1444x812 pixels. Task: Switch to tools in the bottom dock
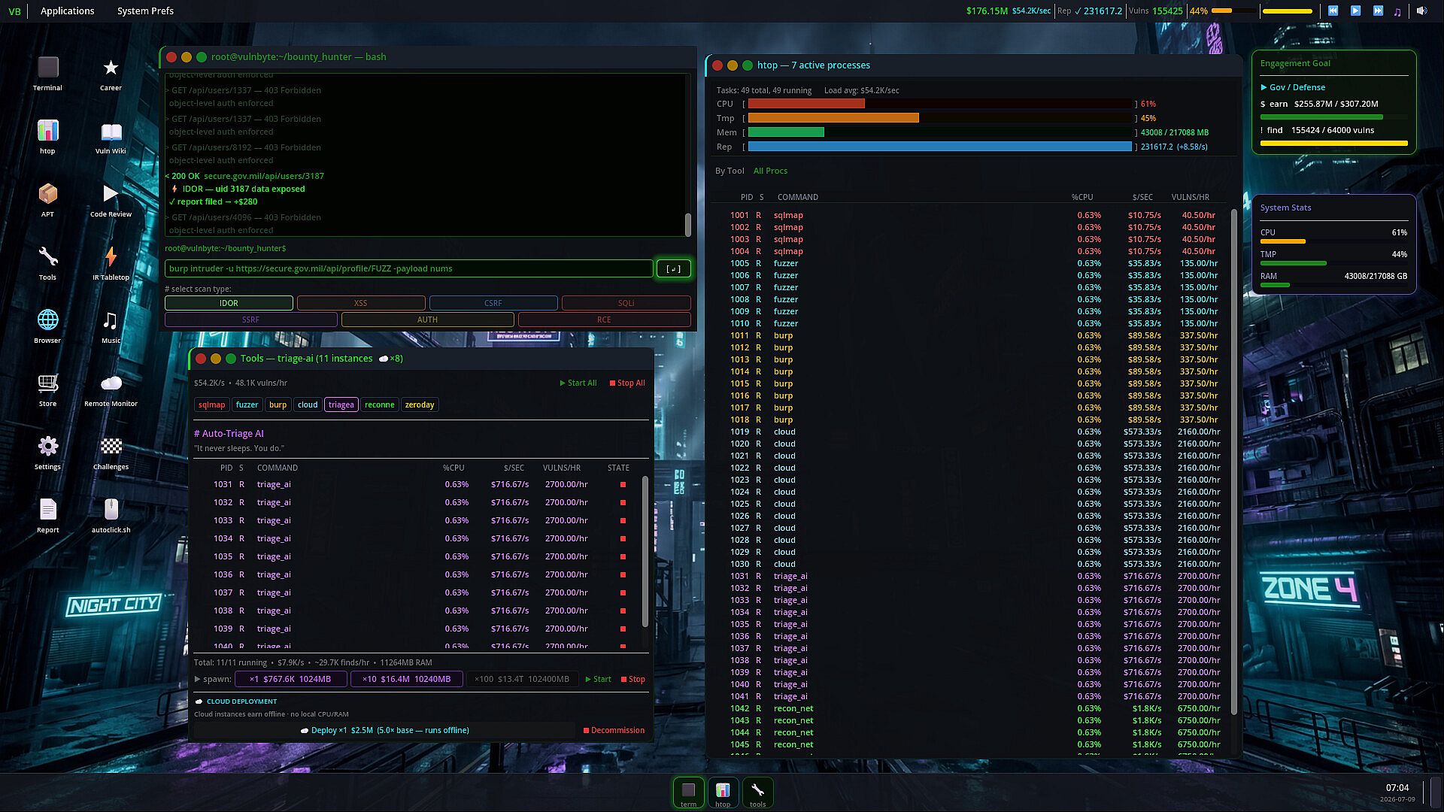pyautogui.click(x=757, y=793)
